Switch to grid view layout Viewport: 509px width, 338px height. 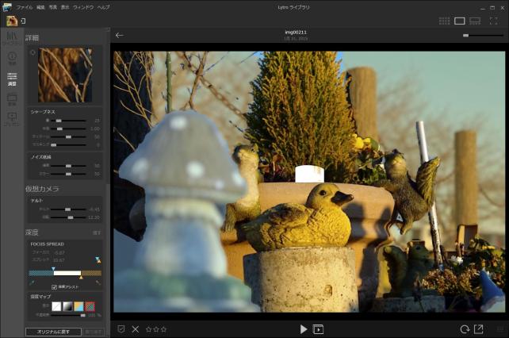coord(444,21)
